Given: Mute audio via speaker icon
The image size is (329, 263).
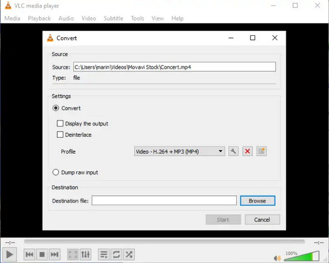Looking at the screenshot, I should click(277, 258).
